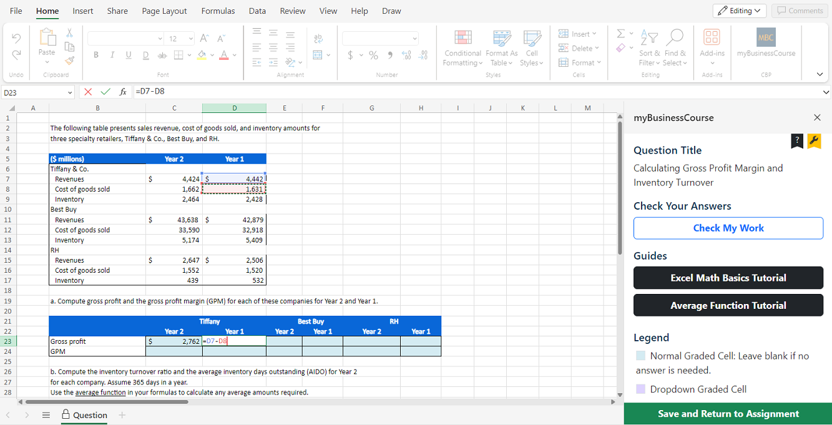The height and width of the screenshot is (425, 832).
Task: Cancel formula entry with red X
Action: coord(88,92)
